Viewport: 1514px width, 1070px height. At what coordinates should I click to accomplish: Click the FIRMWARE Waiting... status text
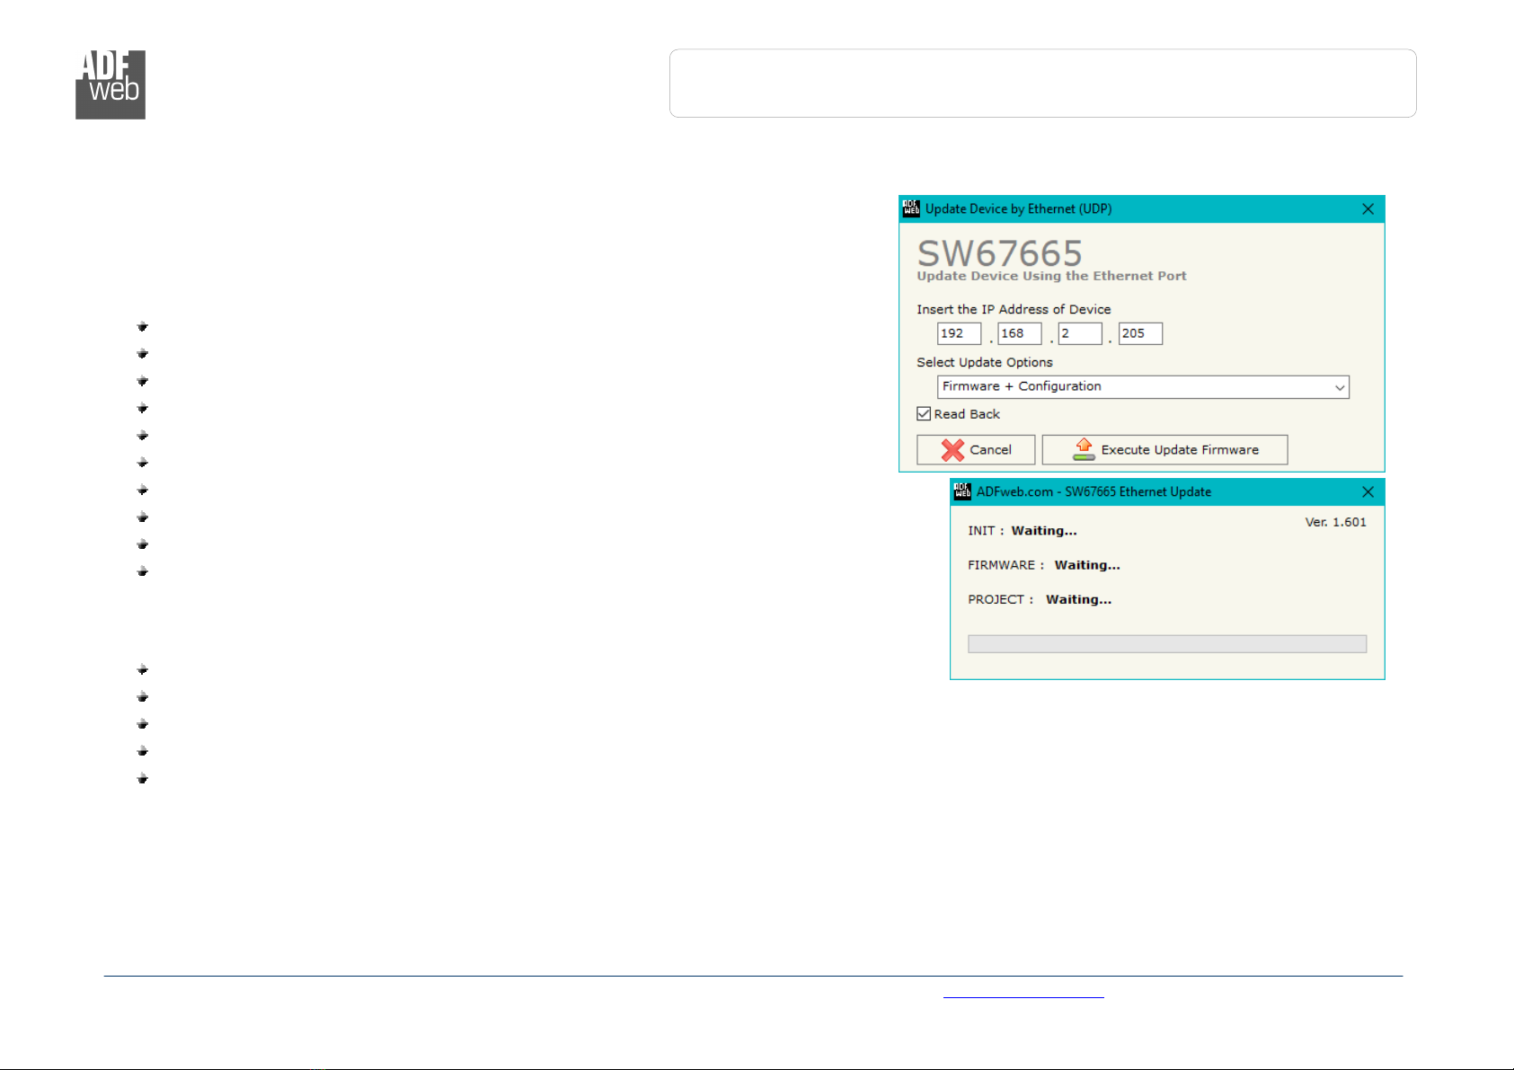click(1044, 565)
